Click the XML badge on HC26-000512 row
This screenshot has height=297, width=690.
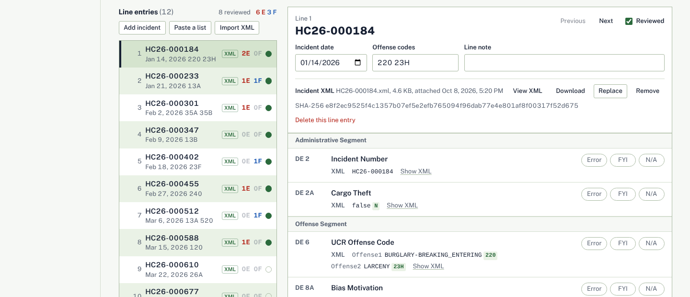(x=230, y=216)
